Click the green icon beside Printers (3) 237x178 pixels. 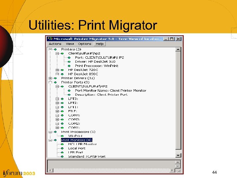pyautogui.click(x=55, y=49)
